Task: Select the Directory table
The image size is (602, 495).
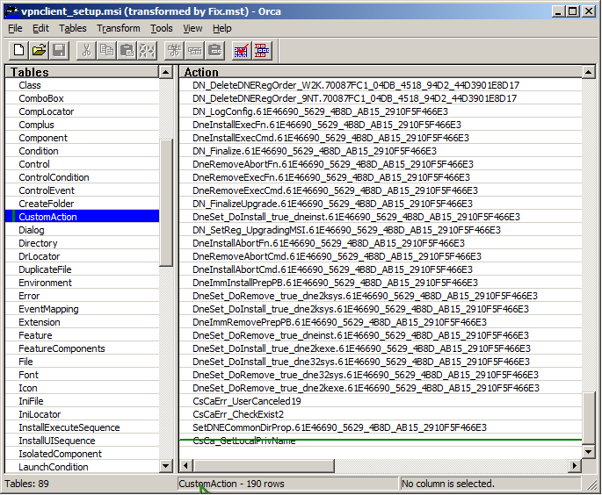Action: 82,243
